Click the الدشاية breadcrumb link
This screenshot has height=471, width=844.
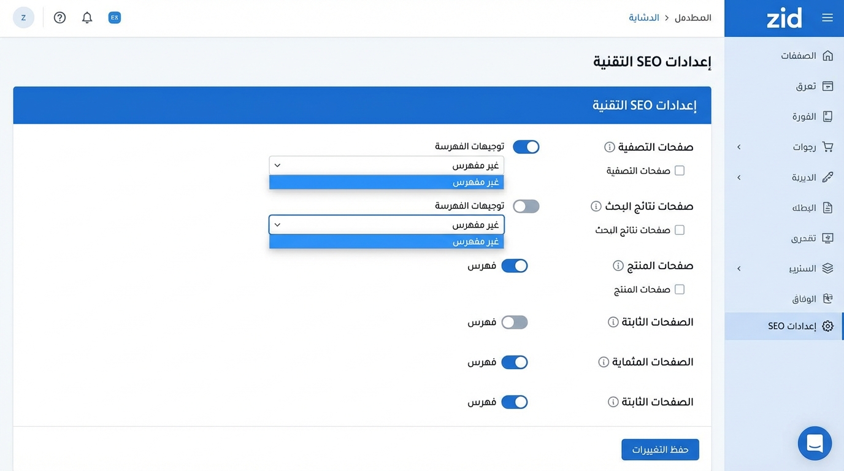click(x=643, y=18)
